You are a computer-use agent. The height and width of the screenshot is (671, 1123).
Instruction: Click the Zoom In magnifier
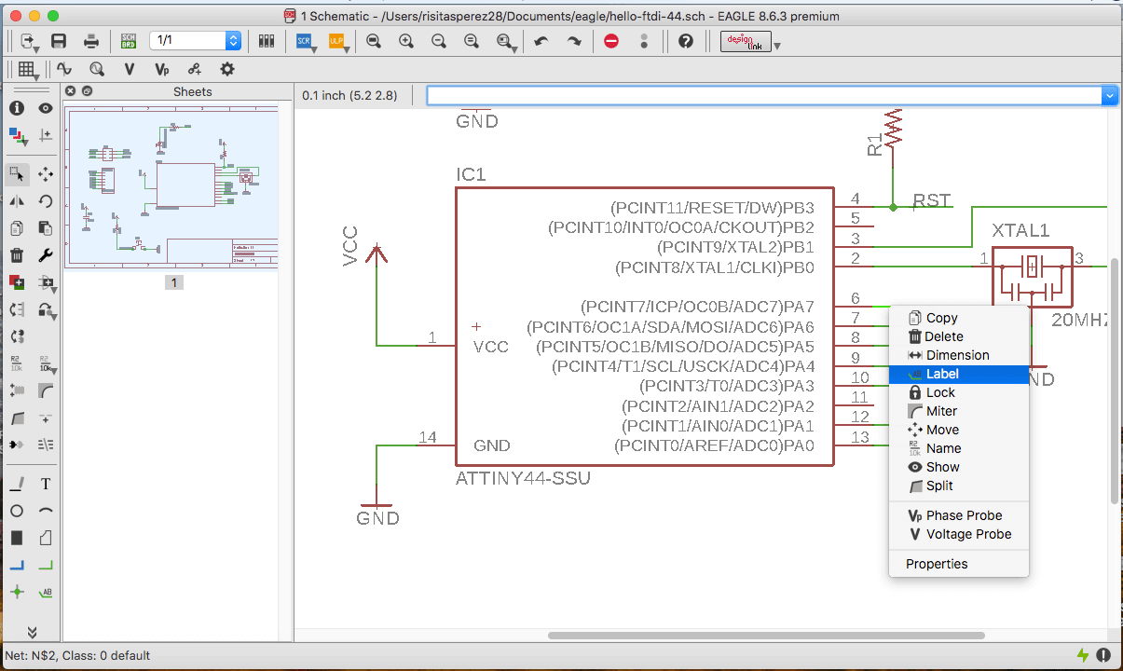tap(406, 41)
